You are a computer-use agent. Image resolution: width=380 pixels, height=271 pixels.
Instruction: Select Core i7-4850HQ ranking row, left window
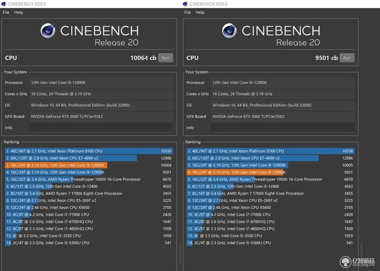[x=89, y=229]
